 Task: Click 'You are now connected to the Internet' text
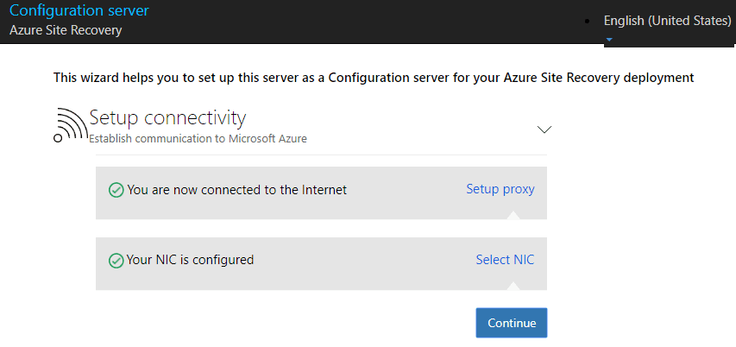(236, 190)
